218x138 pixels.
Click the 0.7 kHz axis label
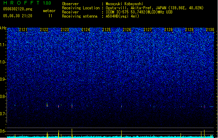[3, 114]
